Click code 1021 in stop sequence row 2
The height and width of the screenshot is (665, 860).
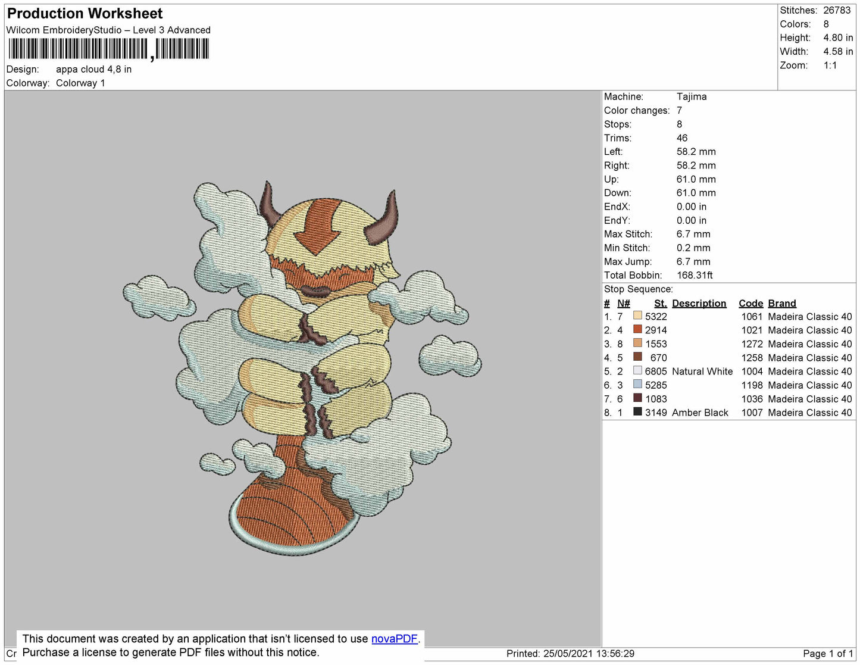point(752,330)
